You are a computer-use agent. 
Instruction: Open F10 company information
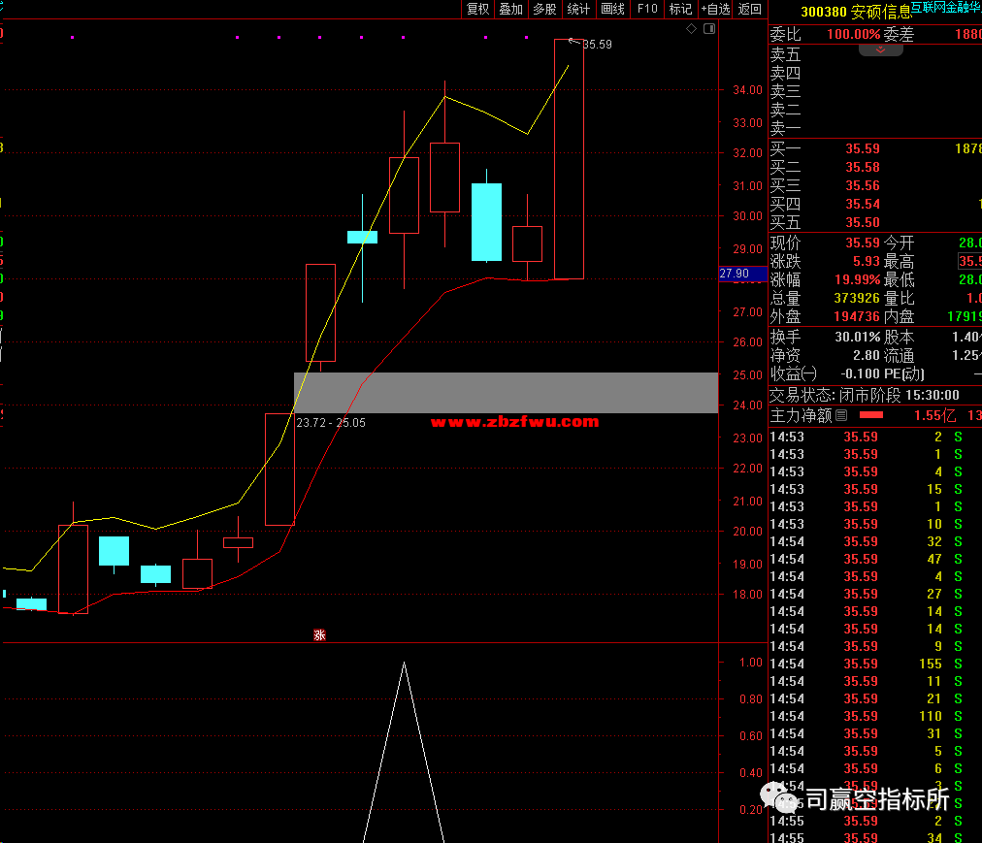[x=647, y=9]
